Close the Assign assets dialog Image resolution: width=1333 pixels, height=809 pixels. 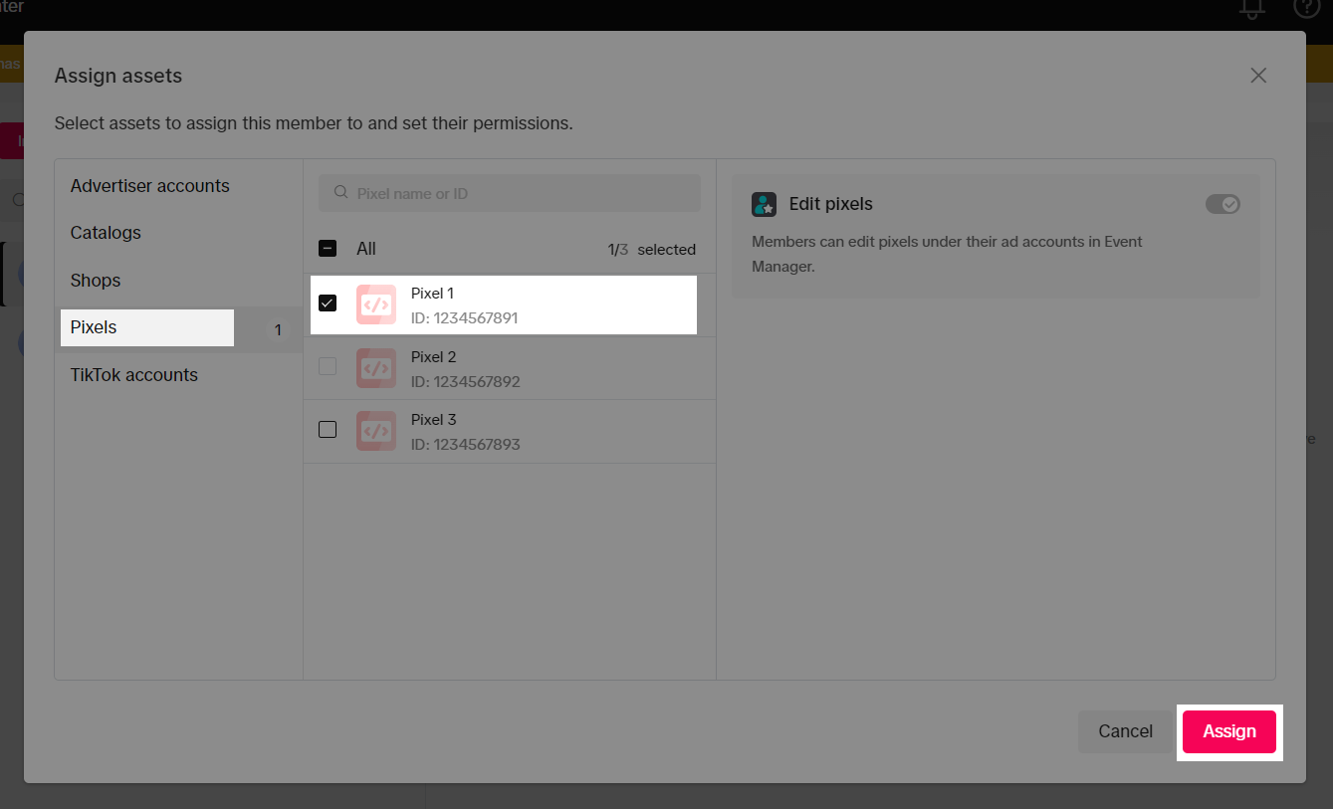(1258, 76)
